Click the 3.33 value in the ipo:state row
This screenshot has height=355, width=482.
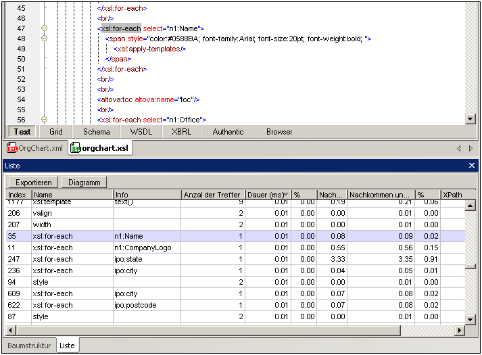(x=338, y=259)
